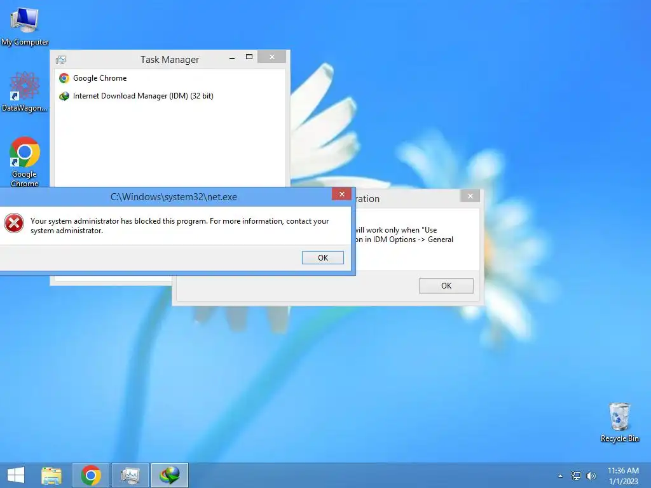The height and width of the screenshot is (488, 651).
Task: Show hidden system tray icons
Action: [561, 476]
